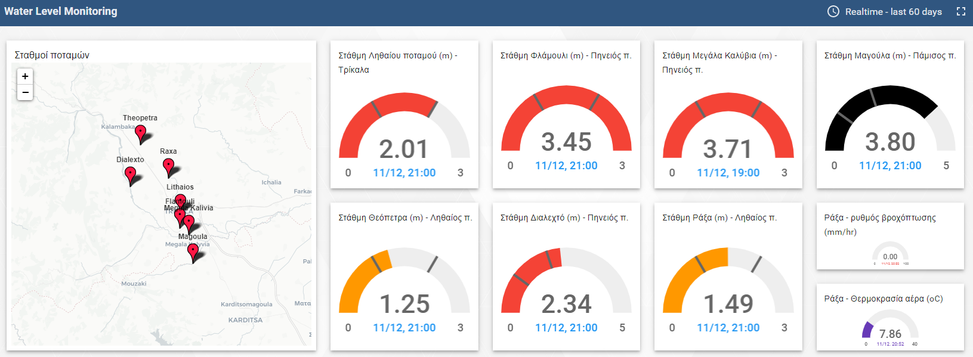The image size is (973, 357).
Task: Toggle fullscreen mode icon in header
Action: click(960, 11)
